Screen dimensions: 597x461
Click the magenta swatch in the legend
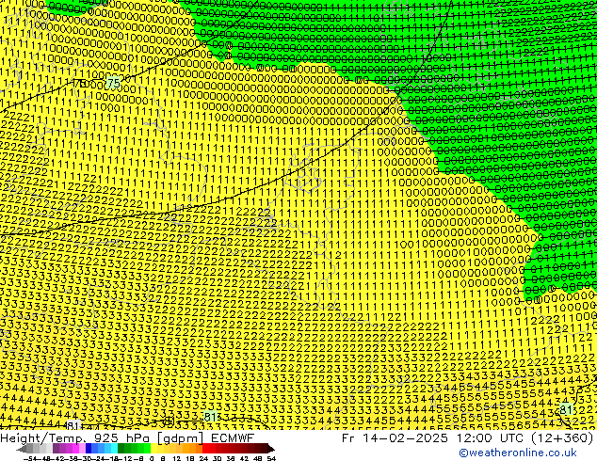pos(75,449)
